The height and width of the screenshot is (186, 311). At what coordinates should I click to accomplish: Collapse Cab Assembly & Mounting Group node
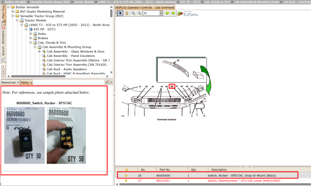pos(35,47)
